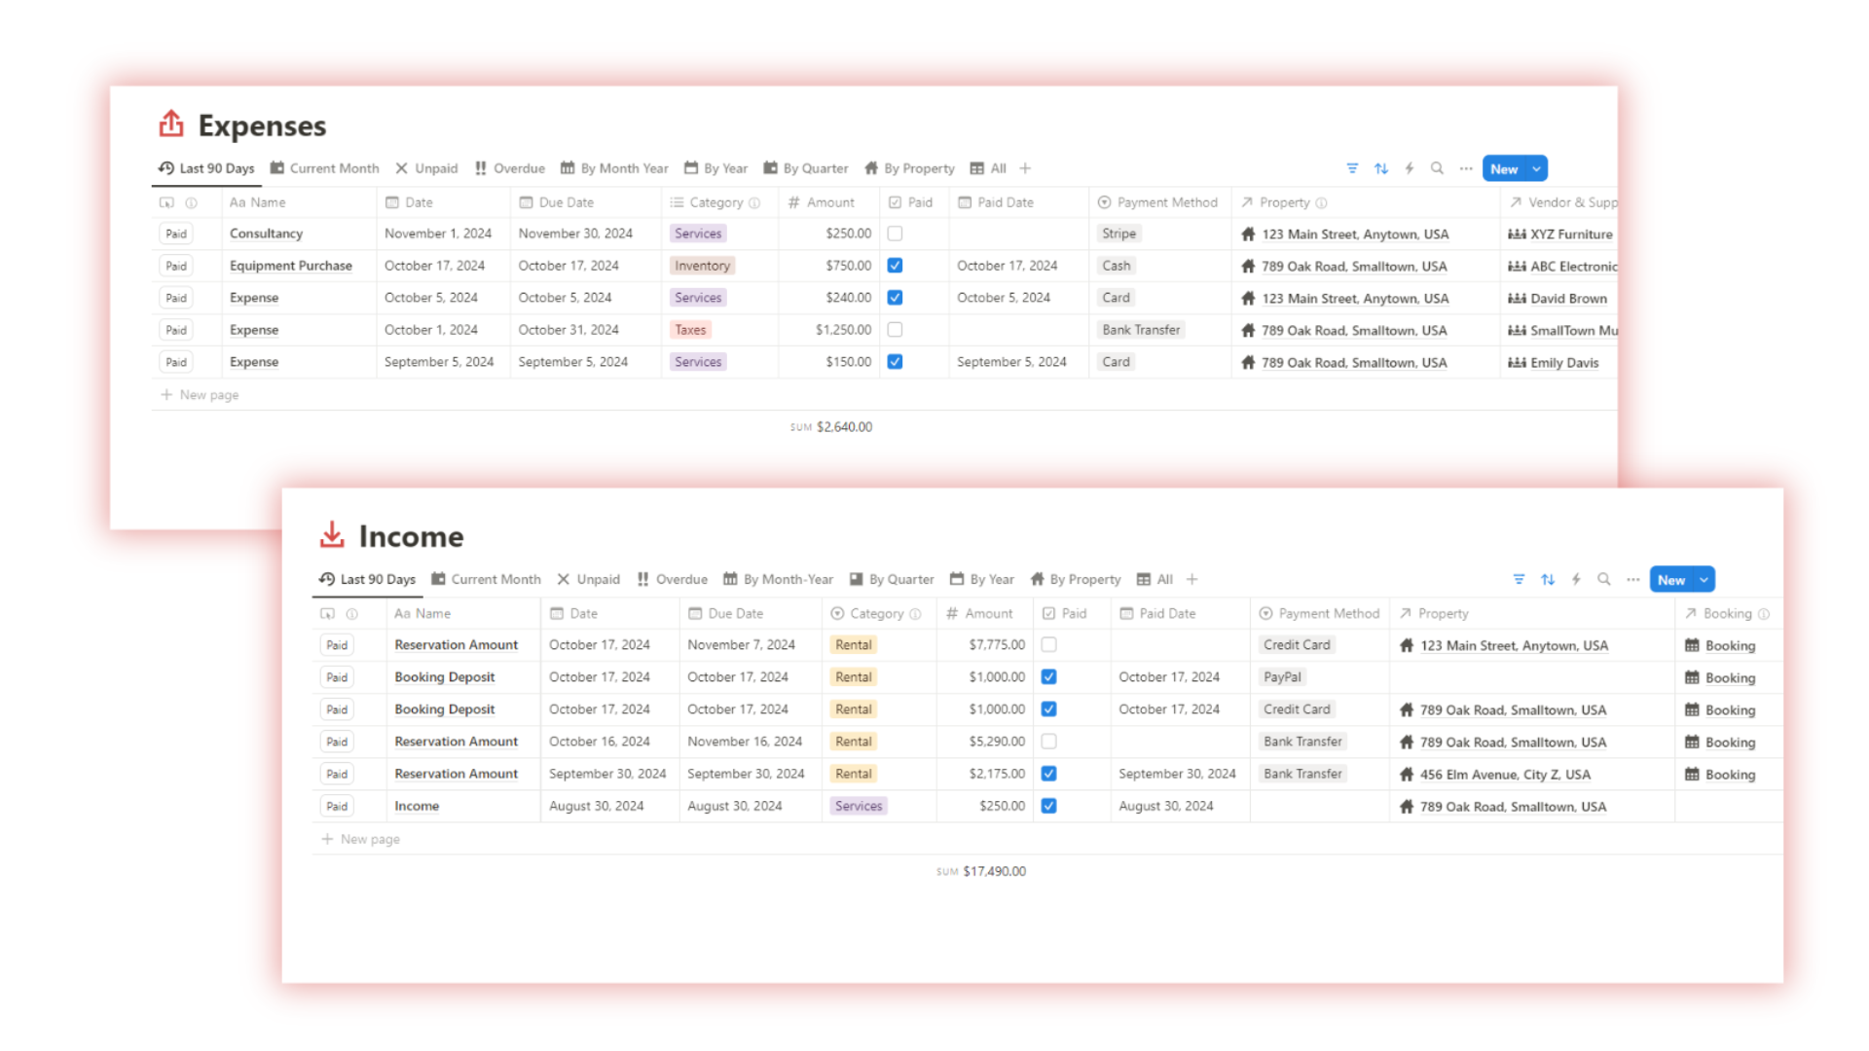
Task: Click the filter icon in Expenses toolbar
Action: 1353,168
